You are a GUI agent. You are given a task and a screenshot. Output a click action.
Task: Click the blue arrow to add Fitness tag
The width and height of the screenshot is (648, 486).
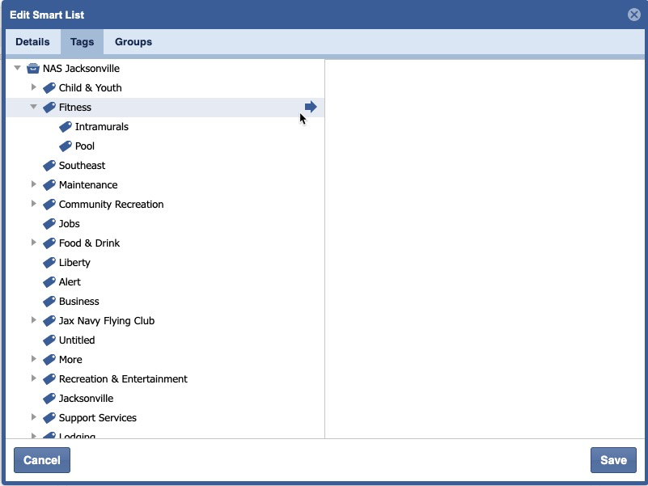311,107
